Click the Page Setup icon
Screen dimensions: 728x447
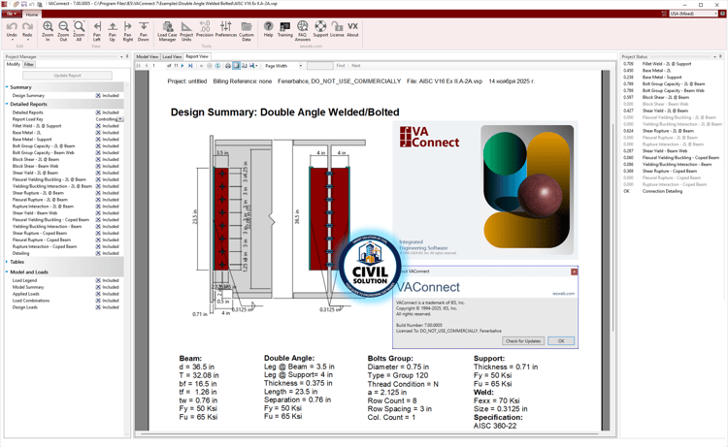[245, 66]
